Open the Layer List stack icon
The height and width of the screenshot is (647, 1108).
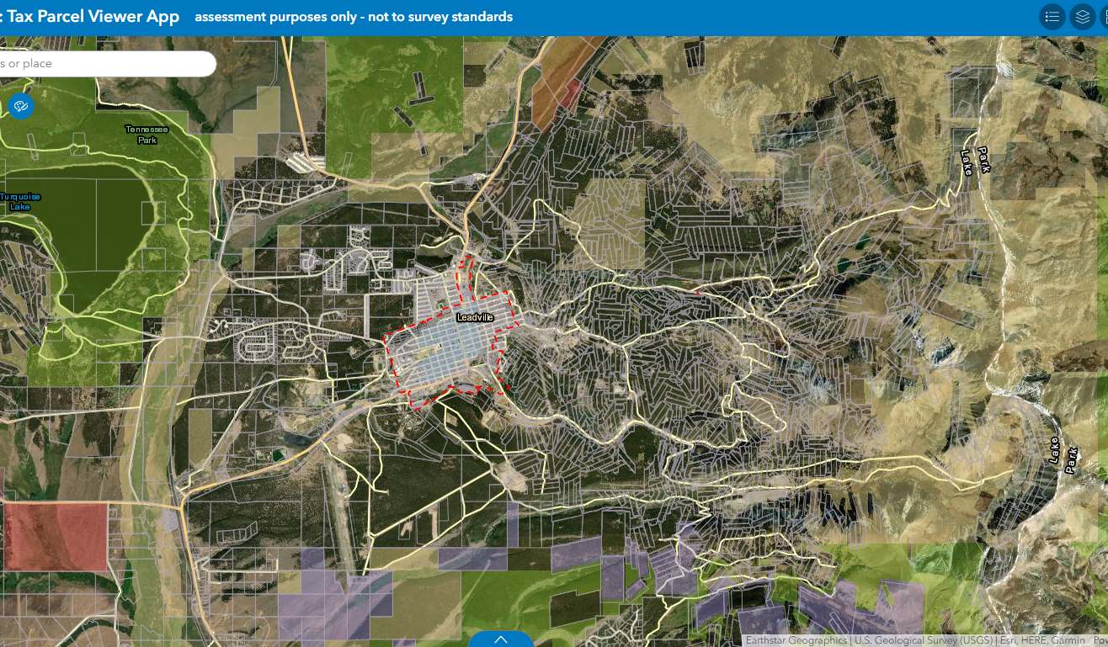click(x=1083, y=17)
